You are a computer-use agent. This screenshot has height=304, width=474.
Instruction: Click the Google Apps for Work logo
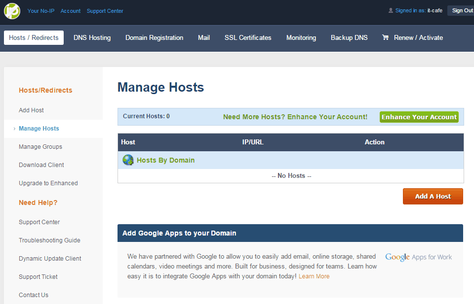[x=418, y=257]
